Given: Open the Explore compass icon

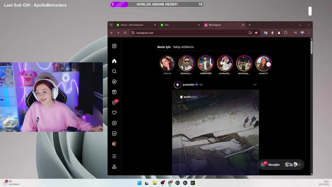Looking at the screenshot, I should 114,82.
